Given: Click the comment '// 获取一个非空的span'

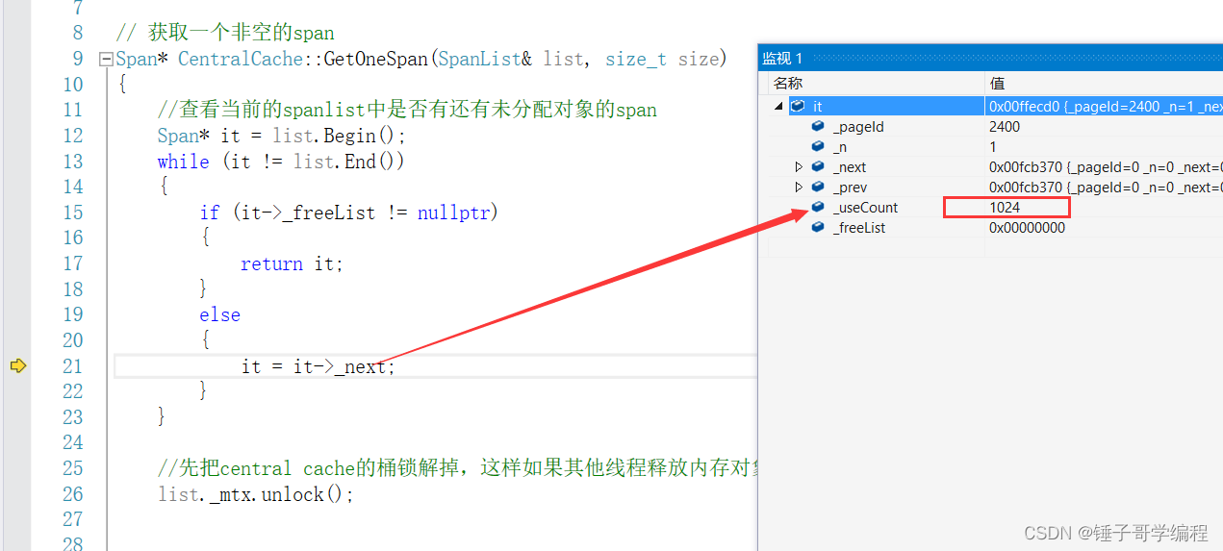Looking at the screenshot, I should (224, 33).
